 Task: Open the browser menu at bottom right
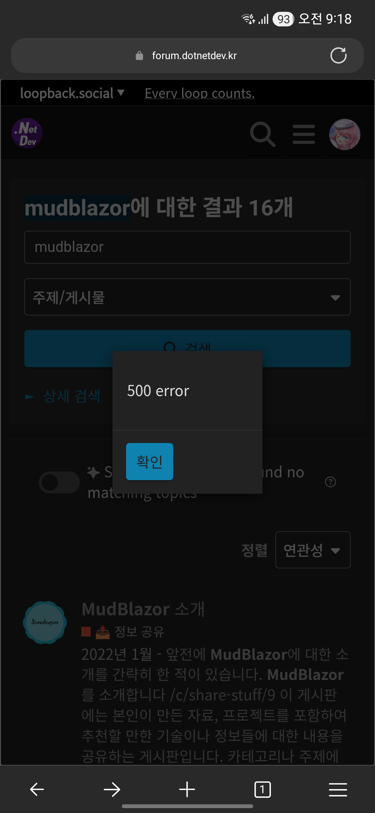tap(338, 789)
